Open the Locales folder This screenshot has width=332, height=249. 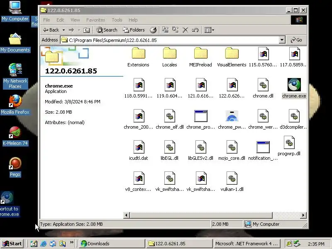point(169,57)
